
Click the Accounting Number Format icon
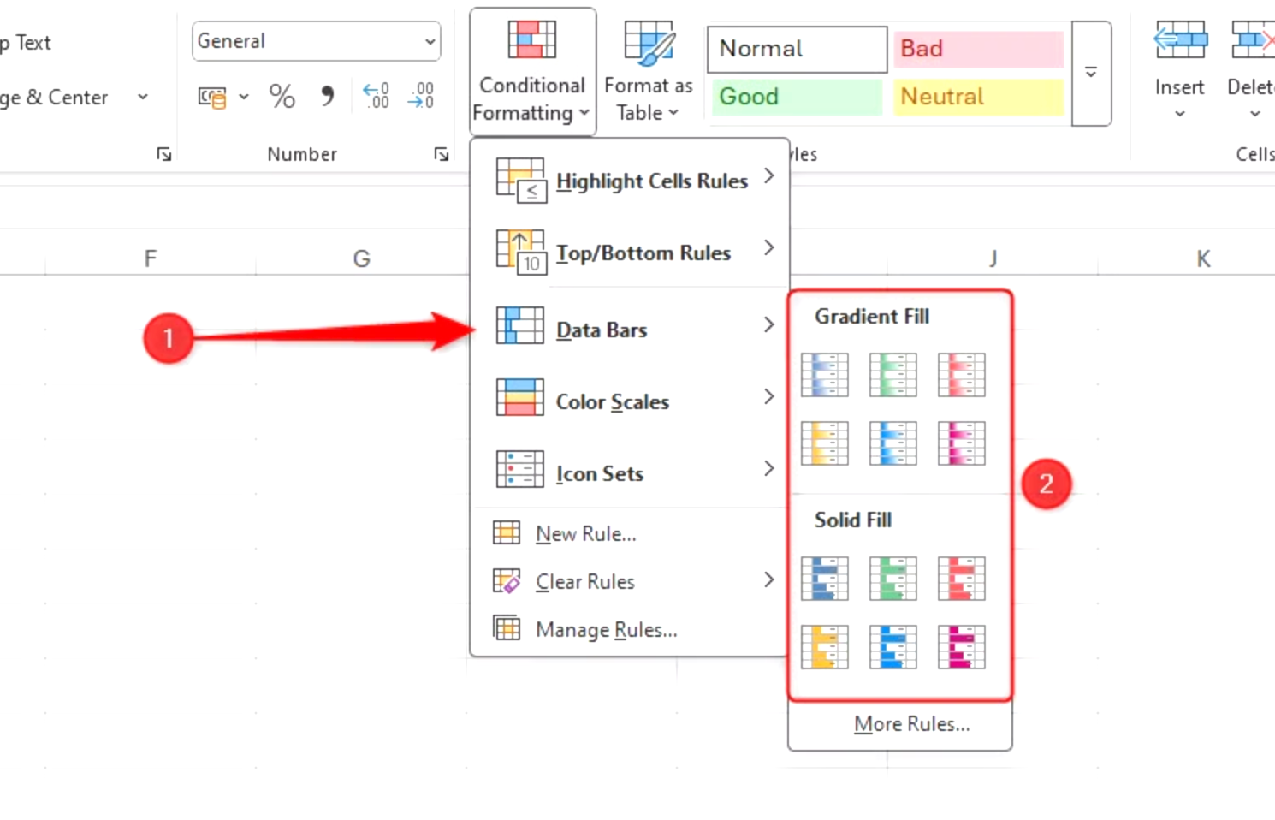(211, 97)
